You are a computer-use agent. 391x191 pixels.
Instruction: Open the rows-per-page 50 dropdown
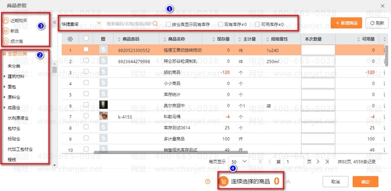point(239,162)
